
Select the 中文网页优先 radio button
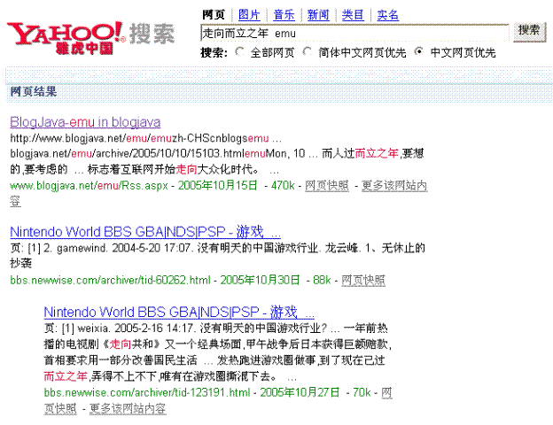click(418, 52)
